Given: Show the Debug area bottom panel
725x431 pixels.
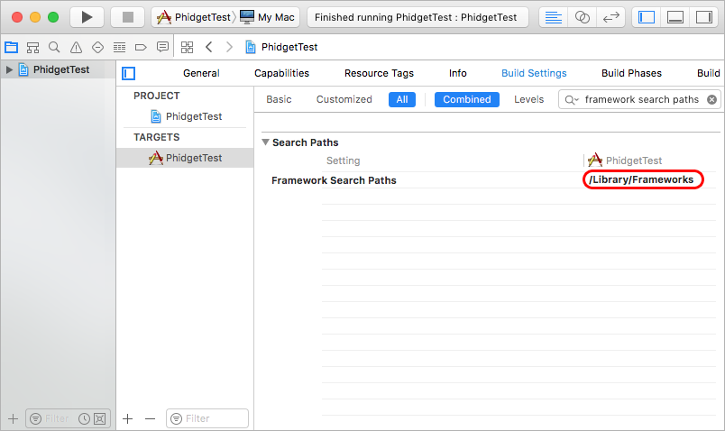Looking at the screenshot, I should (x=675, y=17).
